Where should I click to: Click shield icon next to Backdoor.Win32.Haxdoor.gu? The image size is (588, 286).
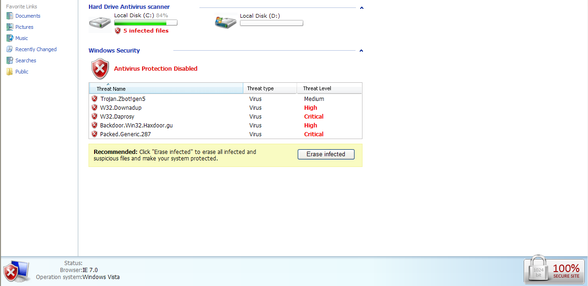95,125
